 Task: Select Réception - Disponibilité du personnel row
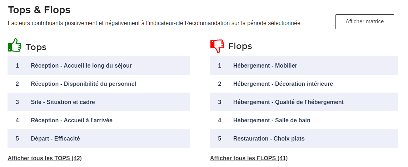pyautogui.click(x=83, y=84)
